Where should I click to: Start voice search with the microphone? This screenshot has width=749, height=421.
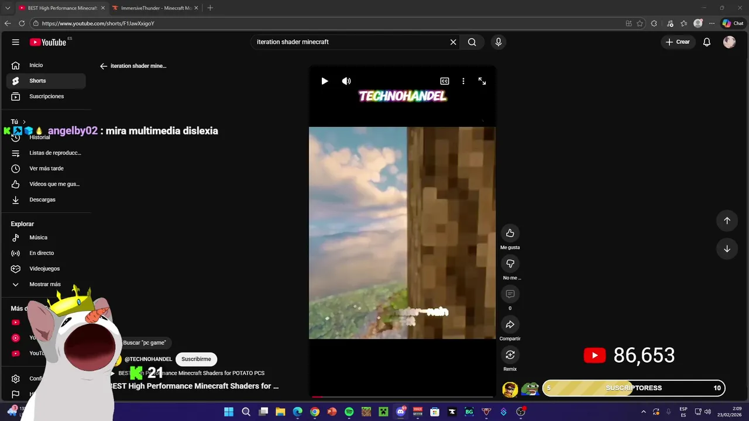coord(499,42)
